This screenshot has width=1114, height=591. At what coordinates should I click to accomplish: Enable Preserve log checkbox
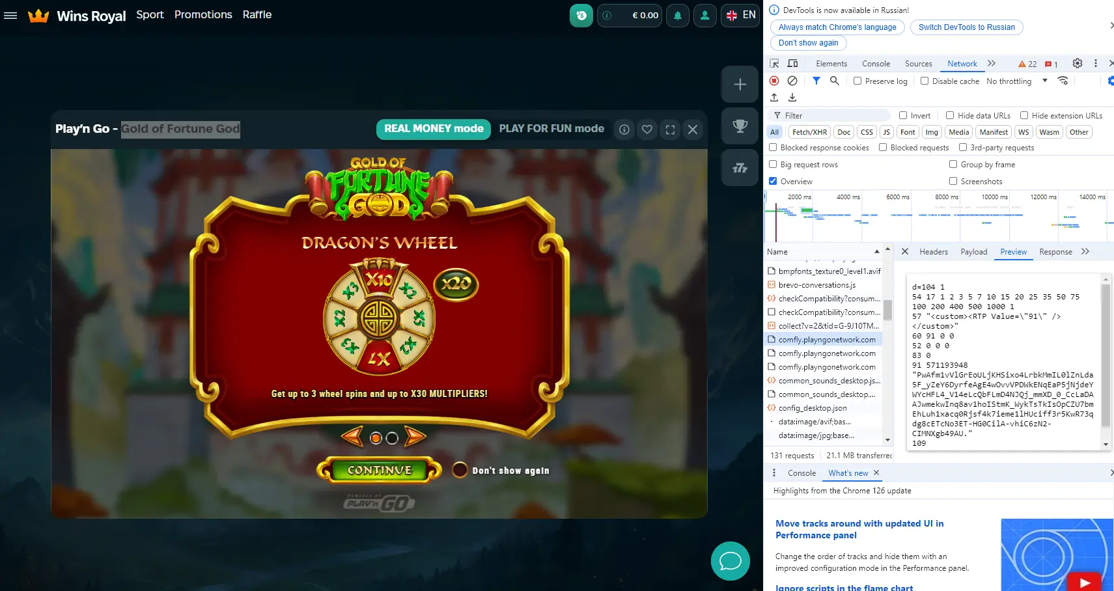857,81
